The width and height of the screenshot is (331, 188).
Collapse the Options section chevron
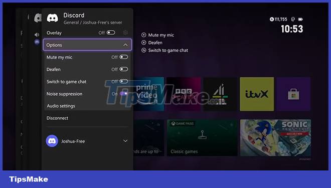(x=125, y=45)
